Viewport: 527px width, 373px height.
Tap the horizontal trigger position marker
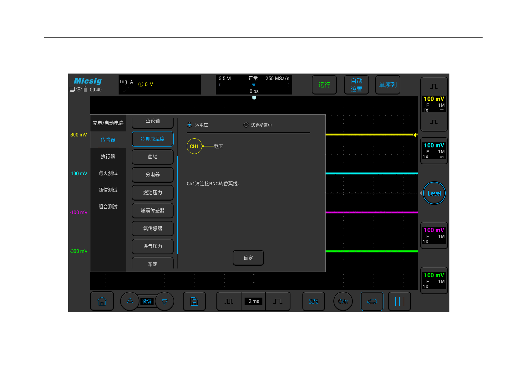point(254,98)
